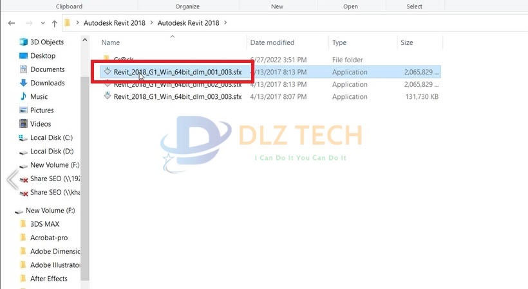The image size is (528, 289).
Task: Open New Volume (F:) under This PC
Action: [55, 165]
